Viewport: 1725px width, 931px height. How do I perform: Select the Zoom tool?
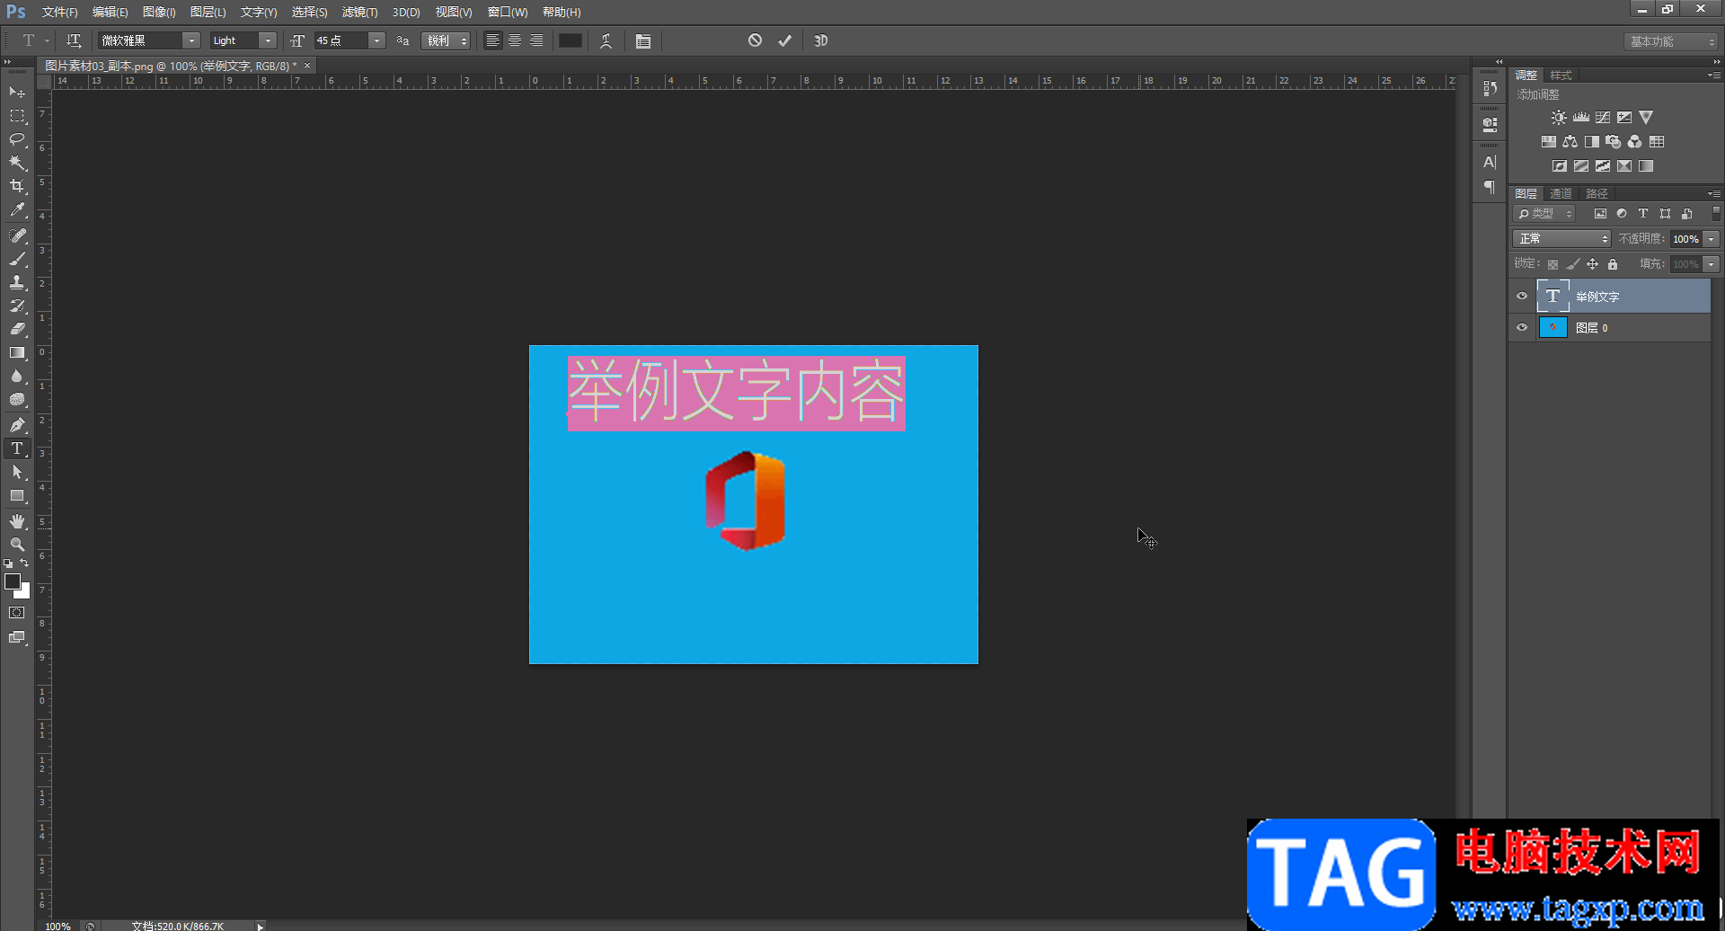tap(17, 545)
